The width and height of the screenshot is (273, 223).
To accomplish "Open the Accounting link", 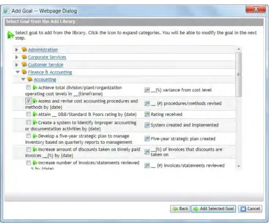I will [45, 79].
